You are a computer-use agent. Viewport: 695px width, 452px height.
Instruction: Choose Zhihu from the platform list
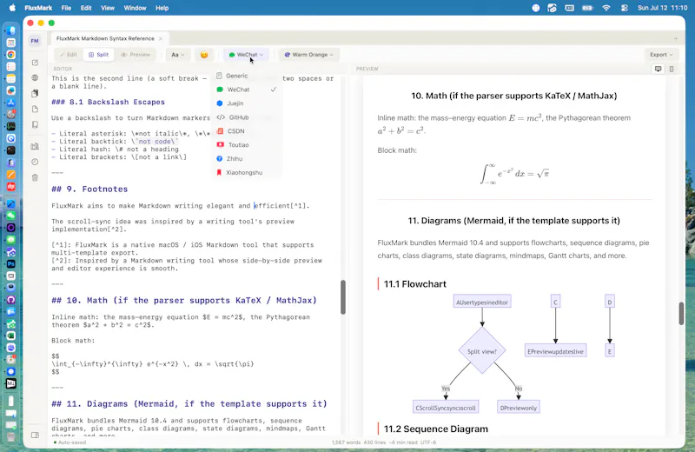pyautogui.click(x=246, y=159)
